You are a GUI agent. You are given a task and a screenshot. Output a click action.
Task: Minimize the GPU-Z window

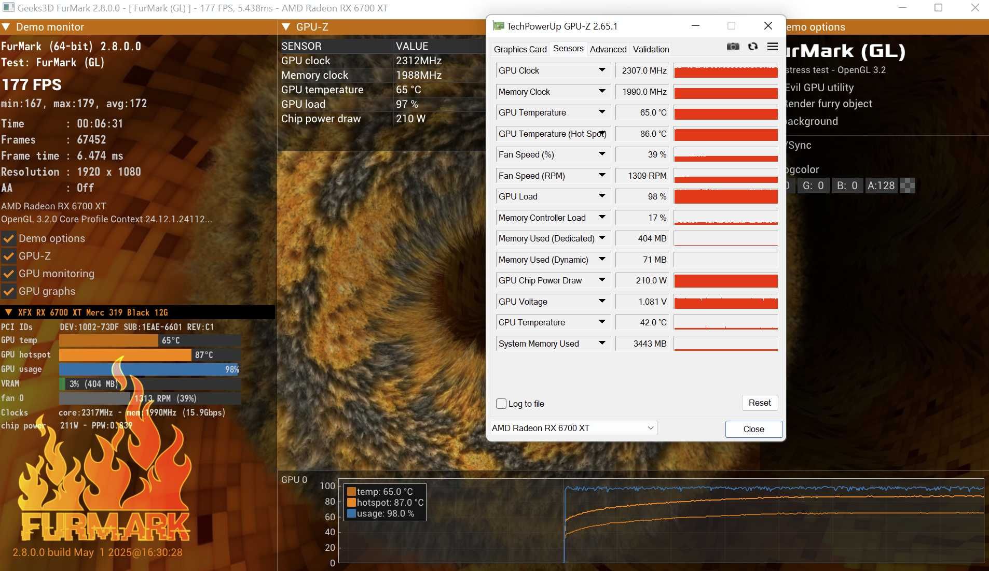coord(696,26)
